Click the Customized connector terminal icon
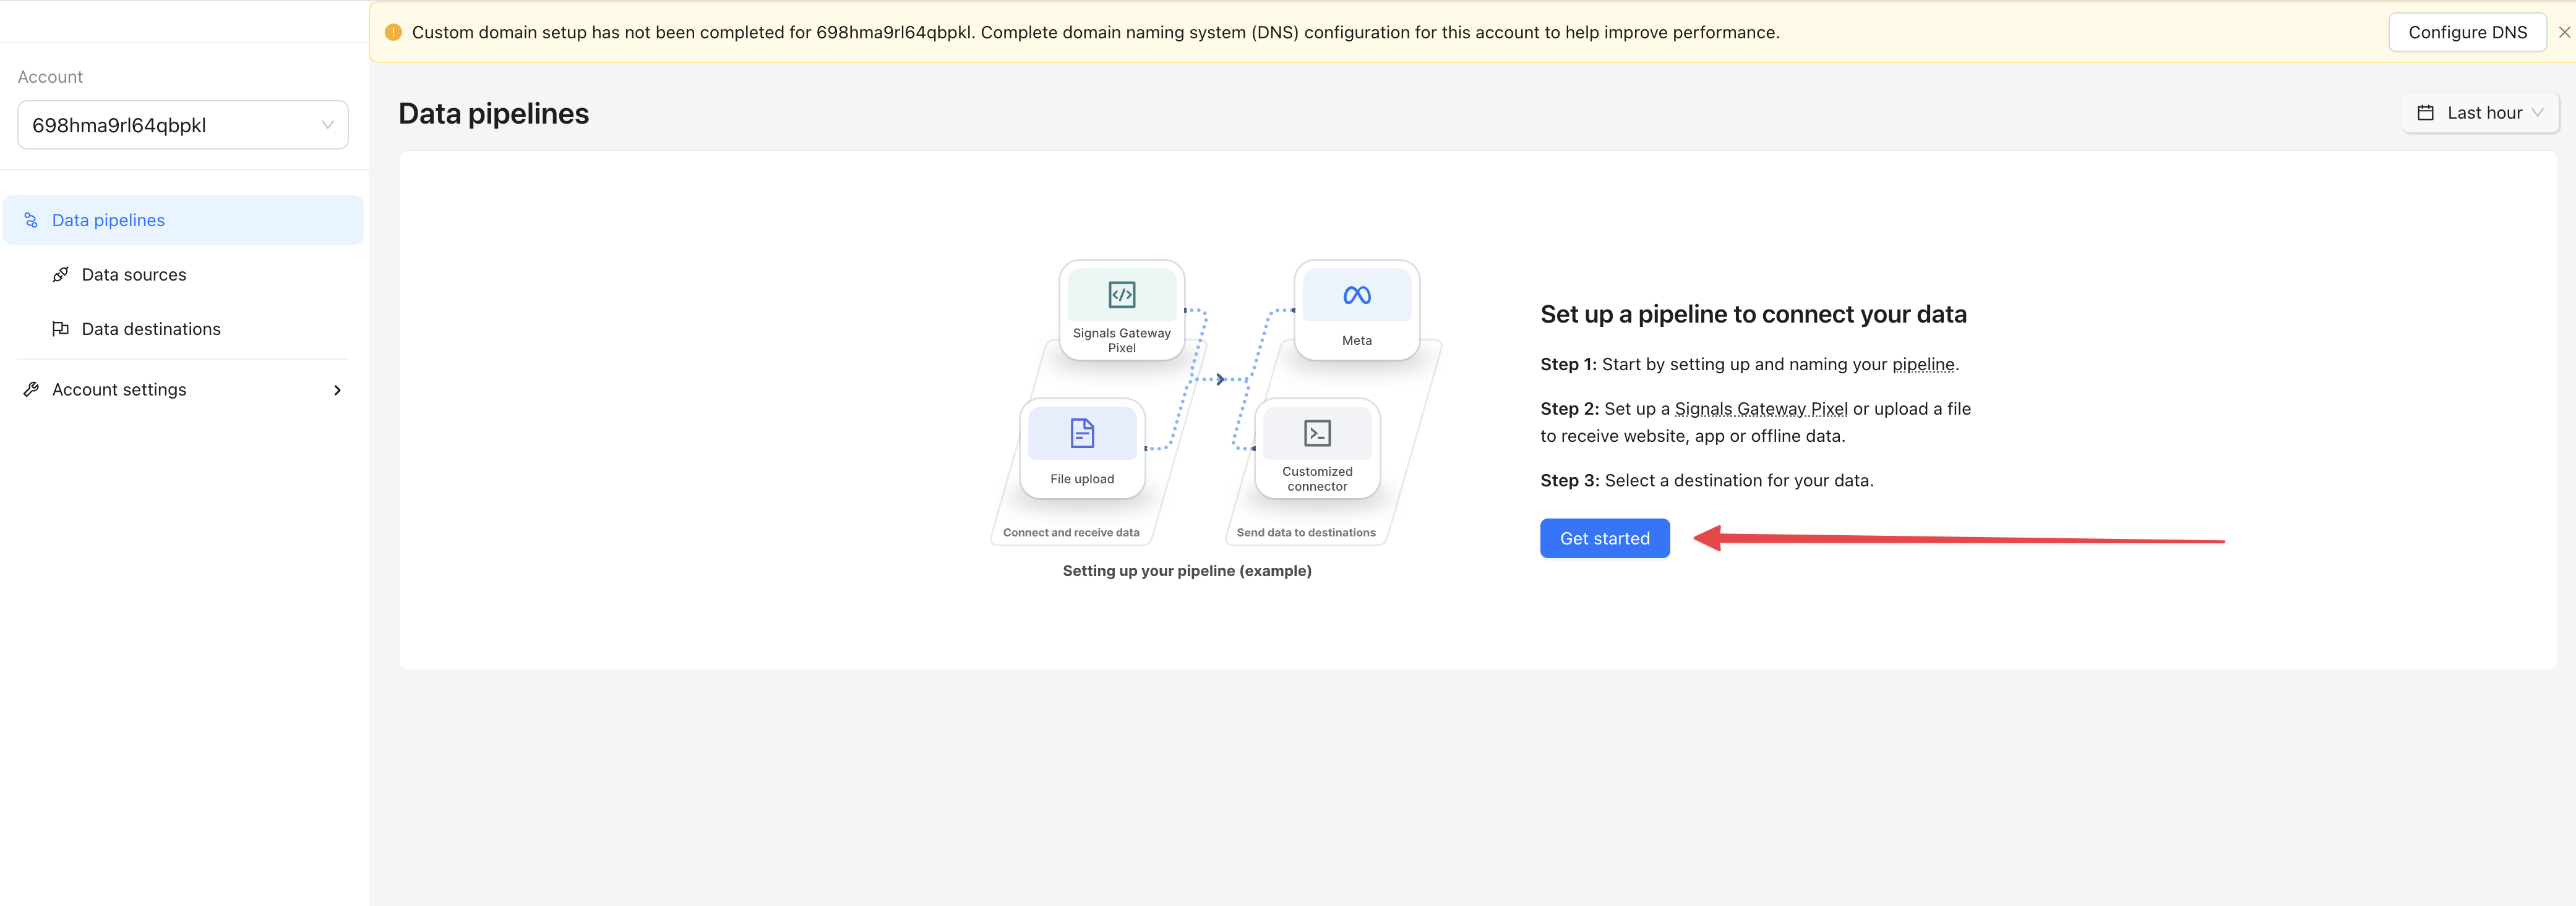 tap(1317, 433)
